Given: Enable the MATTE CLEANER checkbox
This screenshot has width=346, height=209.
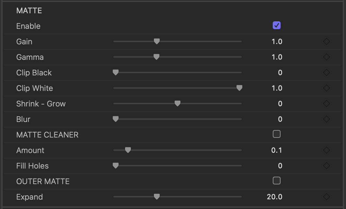Looking at the screenshot, I should (276, 134).
